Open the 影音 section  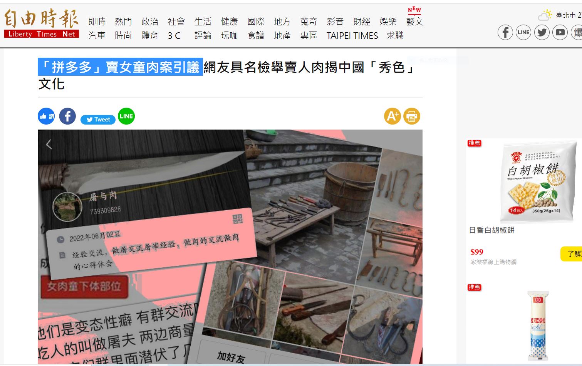(335, 22)
